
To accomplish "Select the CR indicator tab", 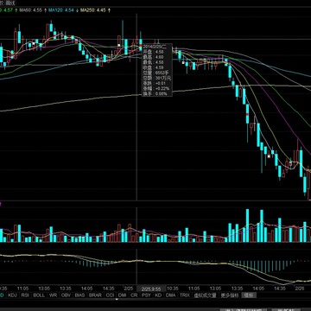I will click(x=134, y=295).
